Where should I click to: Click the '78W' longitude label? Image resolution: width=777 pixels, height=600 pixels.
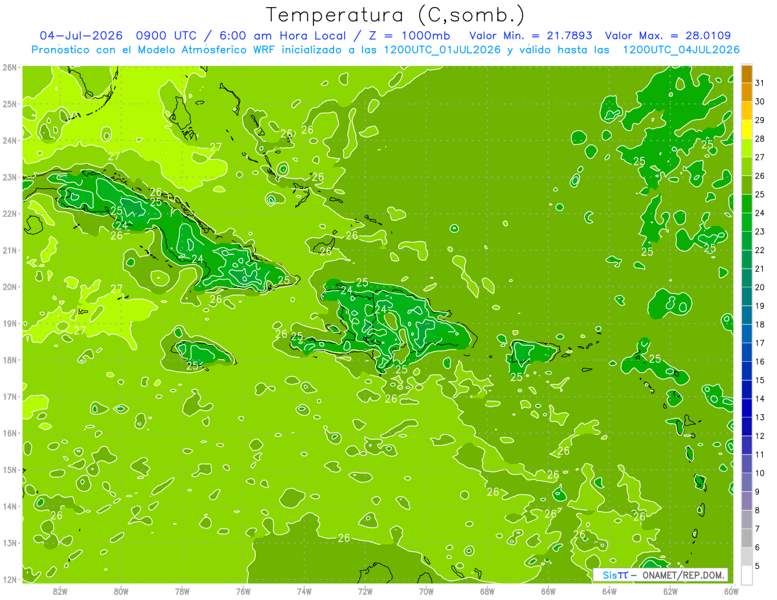coord(182,591)
